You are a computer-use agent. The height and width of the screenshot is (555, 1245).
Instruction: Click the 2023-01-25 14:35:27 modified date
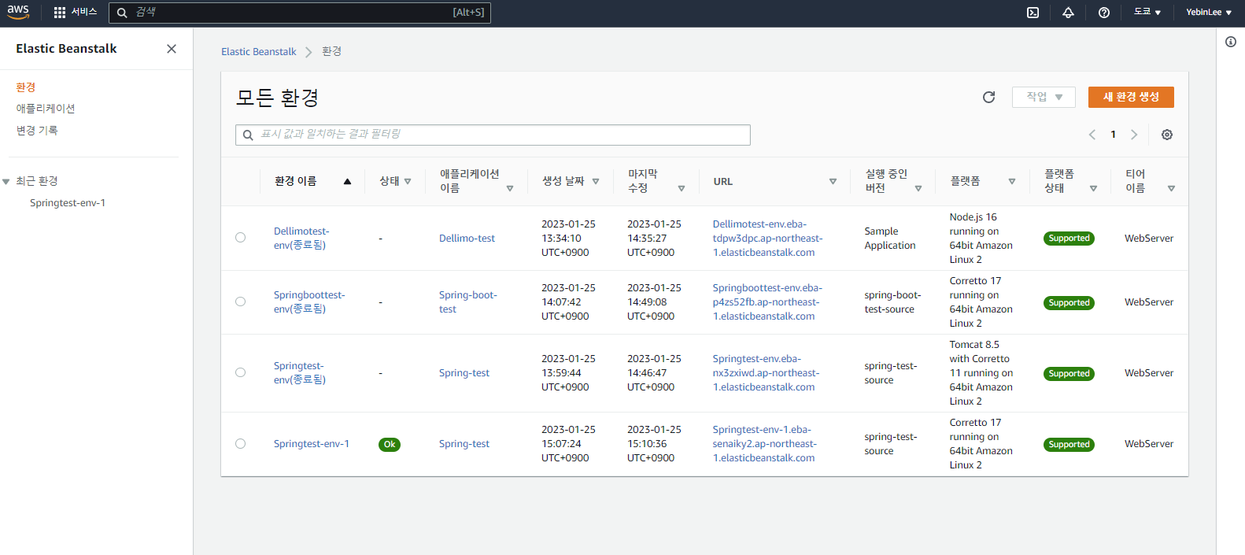coord(654,239)
